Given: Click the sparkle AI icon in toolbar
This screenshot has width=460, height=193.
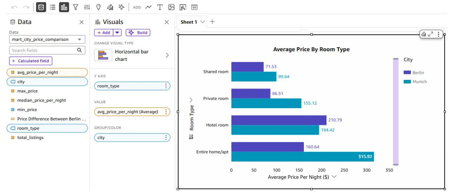Looking at the screenshot, I should pos(121,7).
